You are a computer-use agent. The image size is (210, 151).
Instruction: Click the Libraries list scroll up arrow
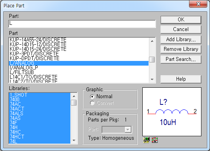[x=74, y=96]
